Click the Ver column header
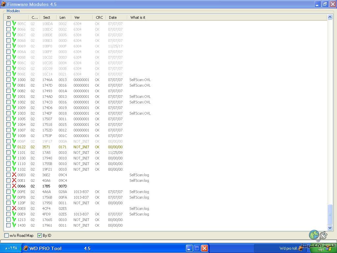 [x=82, y=17]
